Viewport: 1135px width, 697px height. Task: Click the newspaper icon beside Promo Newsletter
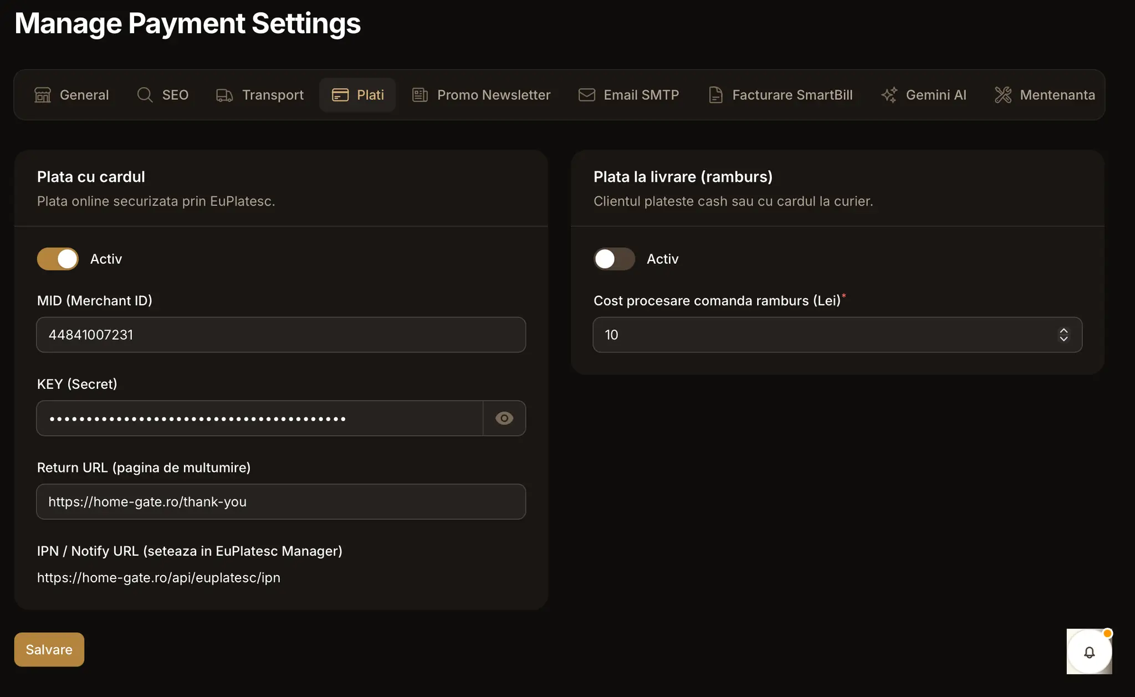pyautogui.click(x=420, y=95)
